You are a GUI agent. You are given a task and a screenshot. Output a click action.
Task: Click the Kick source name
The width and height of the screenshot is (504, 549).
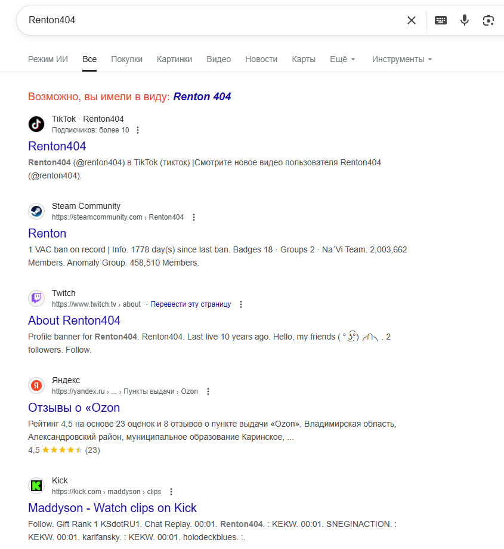60,481
